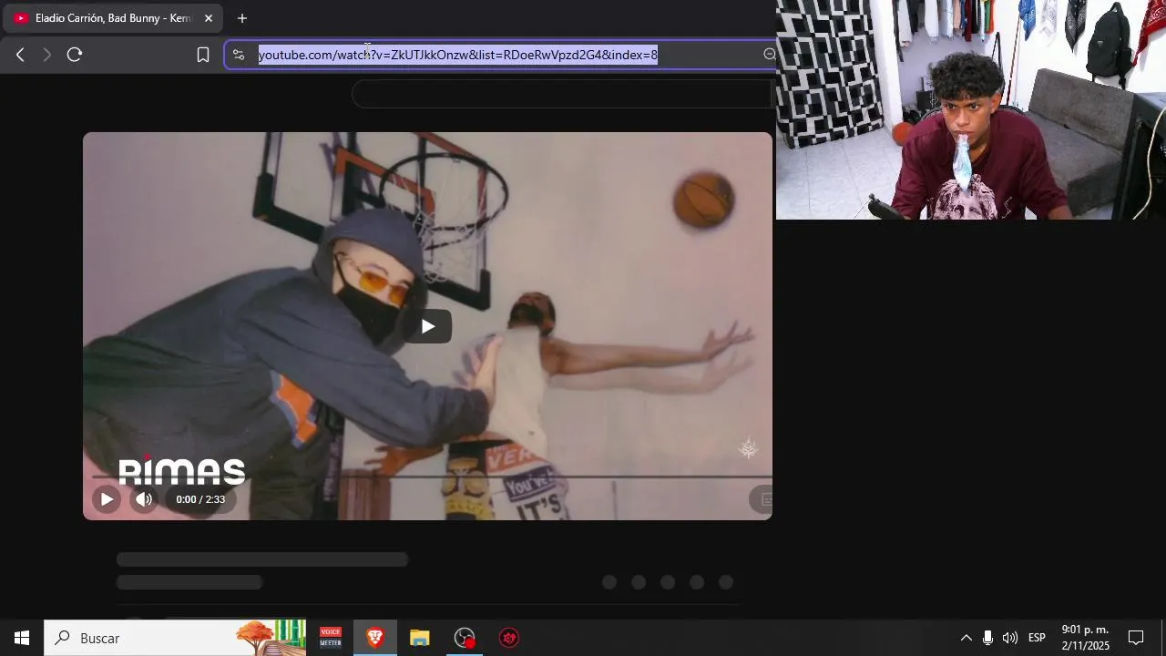This screenshot has height=656, width=1166.
Task: Open the notification center icon
Action: [x=1136, y=638]
